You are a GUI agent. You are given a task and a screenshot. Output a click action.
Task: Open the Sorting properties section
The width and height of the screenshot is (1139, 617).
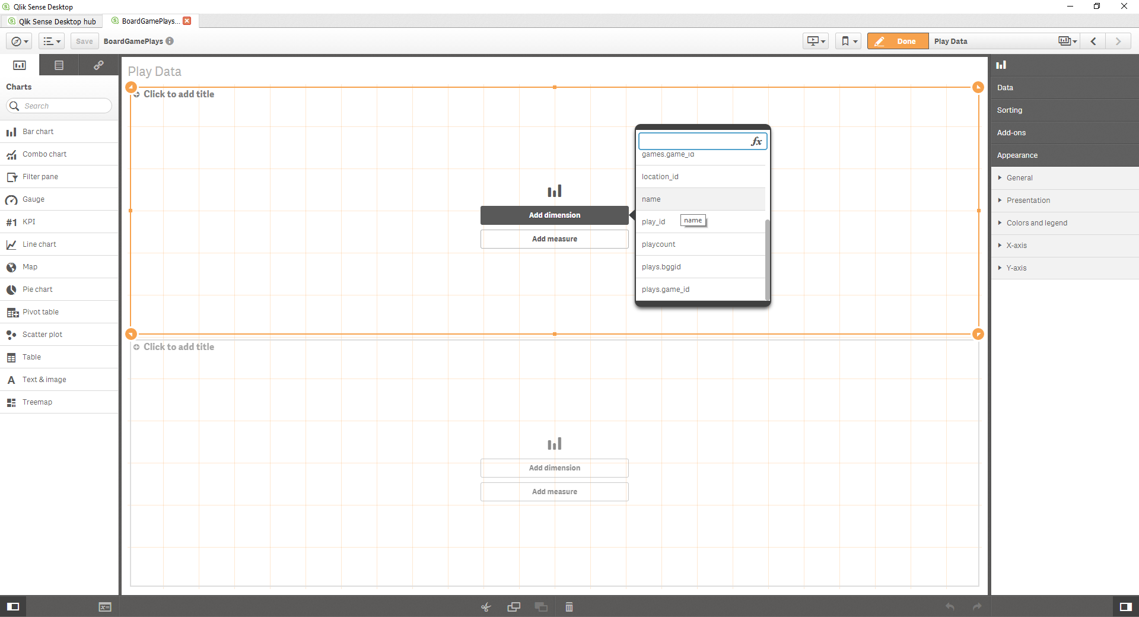pyautogui.click(x=1009, y=110)
